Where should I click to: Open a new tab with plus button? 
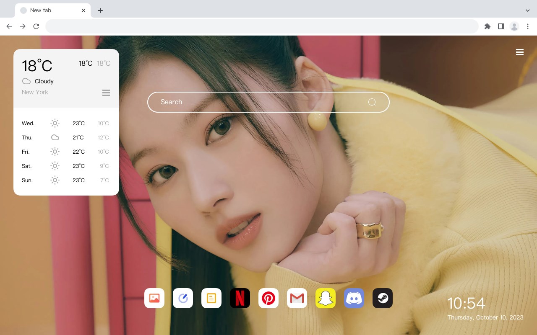[x=100, y=10]
